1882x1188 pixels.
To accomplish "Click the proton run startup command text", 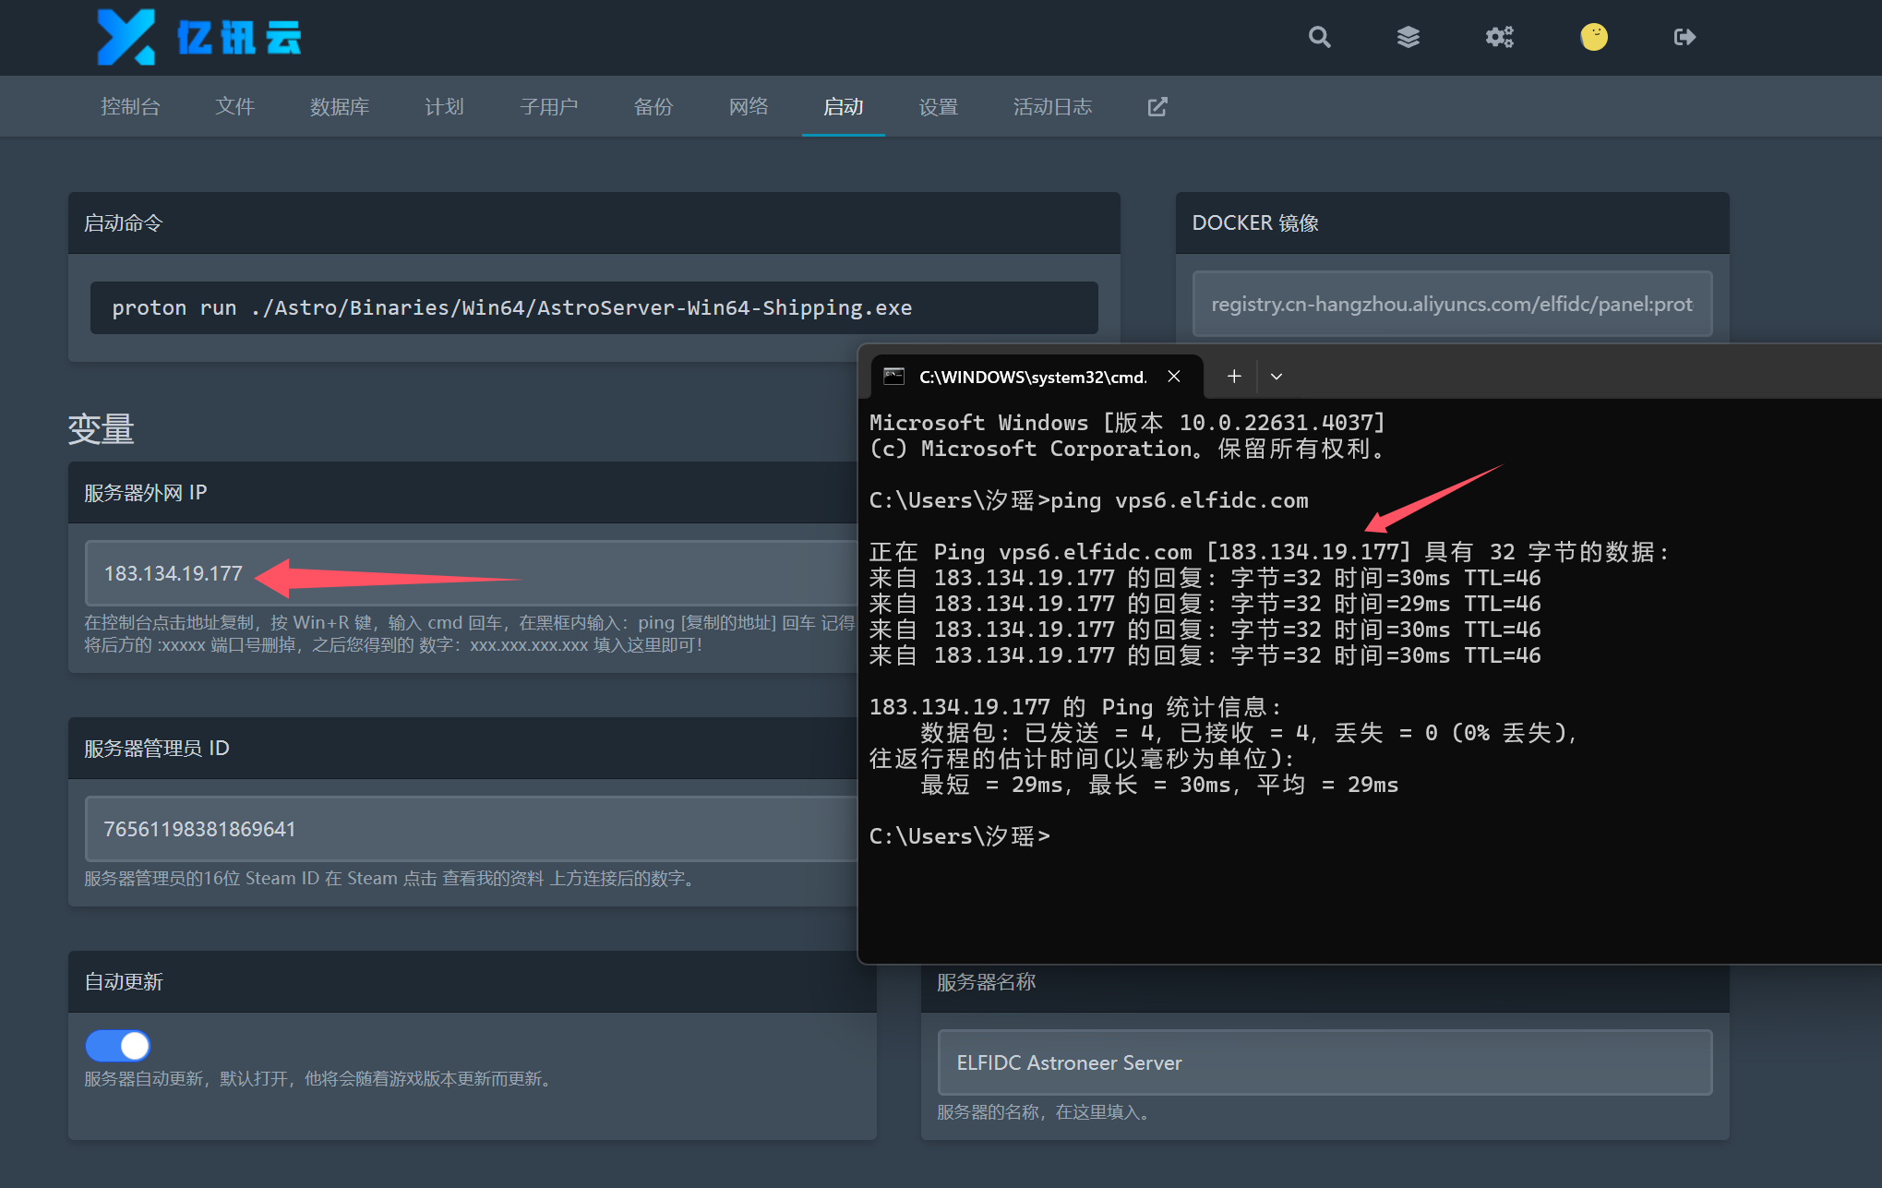I will [x=512, y=308].
